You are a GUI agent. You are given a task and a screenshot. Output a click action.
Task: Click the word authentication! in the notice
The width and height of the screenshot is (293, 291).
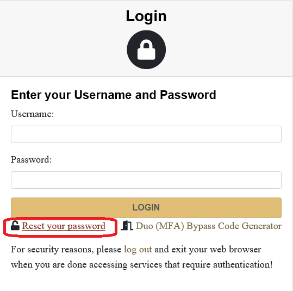(x=243, y=265)
